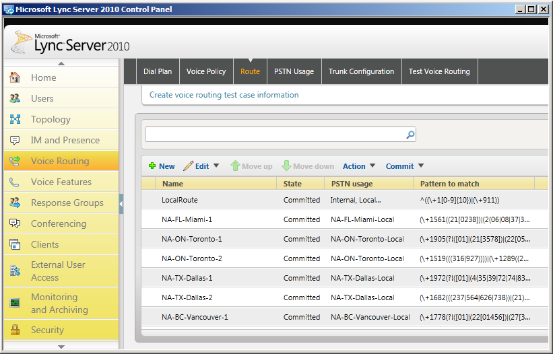Click the Control Panel title bar icon
Screen dimensions: 553x354
9,9
